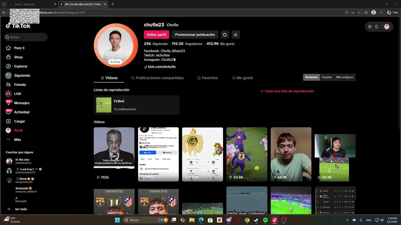The image size is (401, 225).
Task: Open Spotify from the taskbar
Action: pos(265,220)
